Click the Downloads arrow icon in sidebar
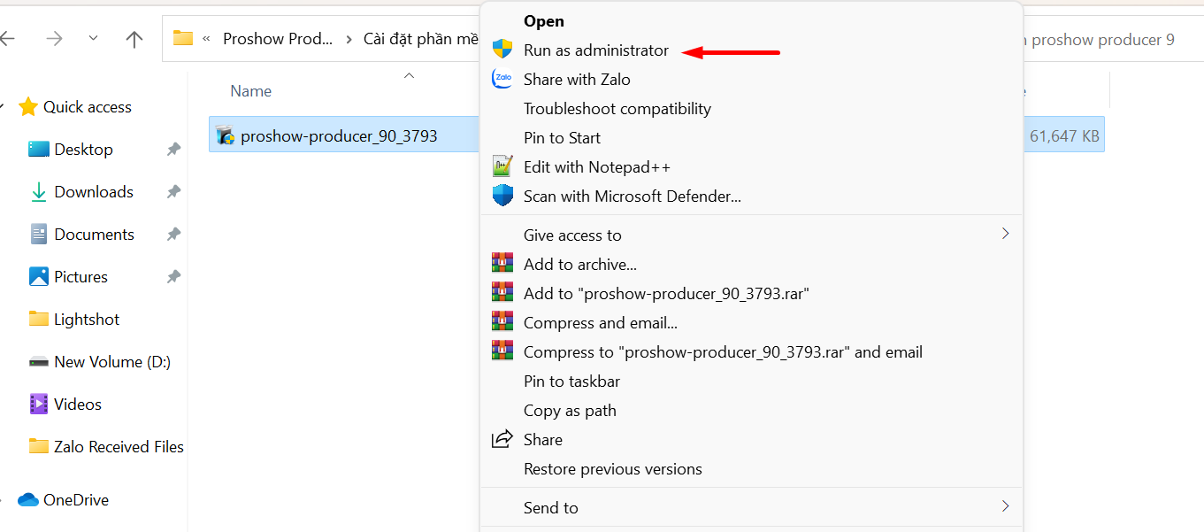 point(39,192)
